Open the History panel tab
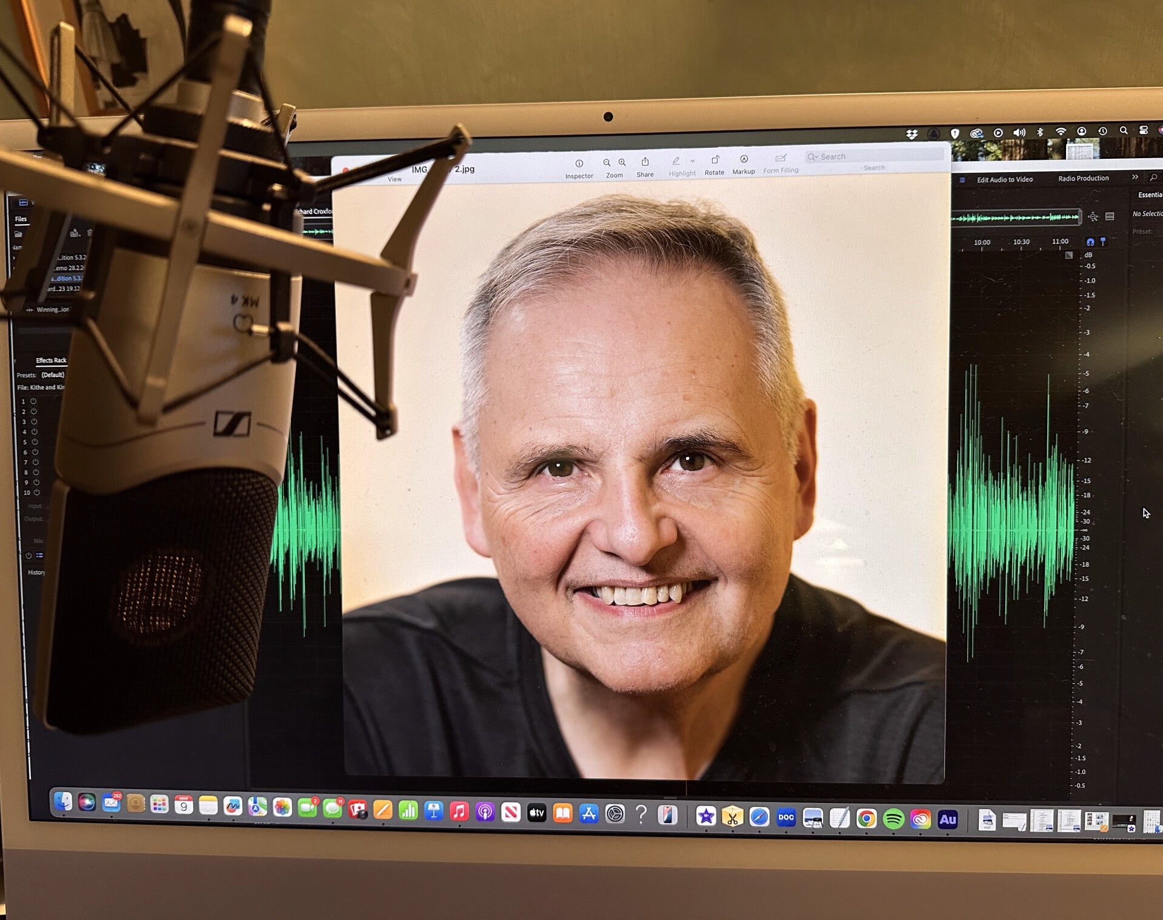This screenshot has height=920, width=1163. [36, 572]
